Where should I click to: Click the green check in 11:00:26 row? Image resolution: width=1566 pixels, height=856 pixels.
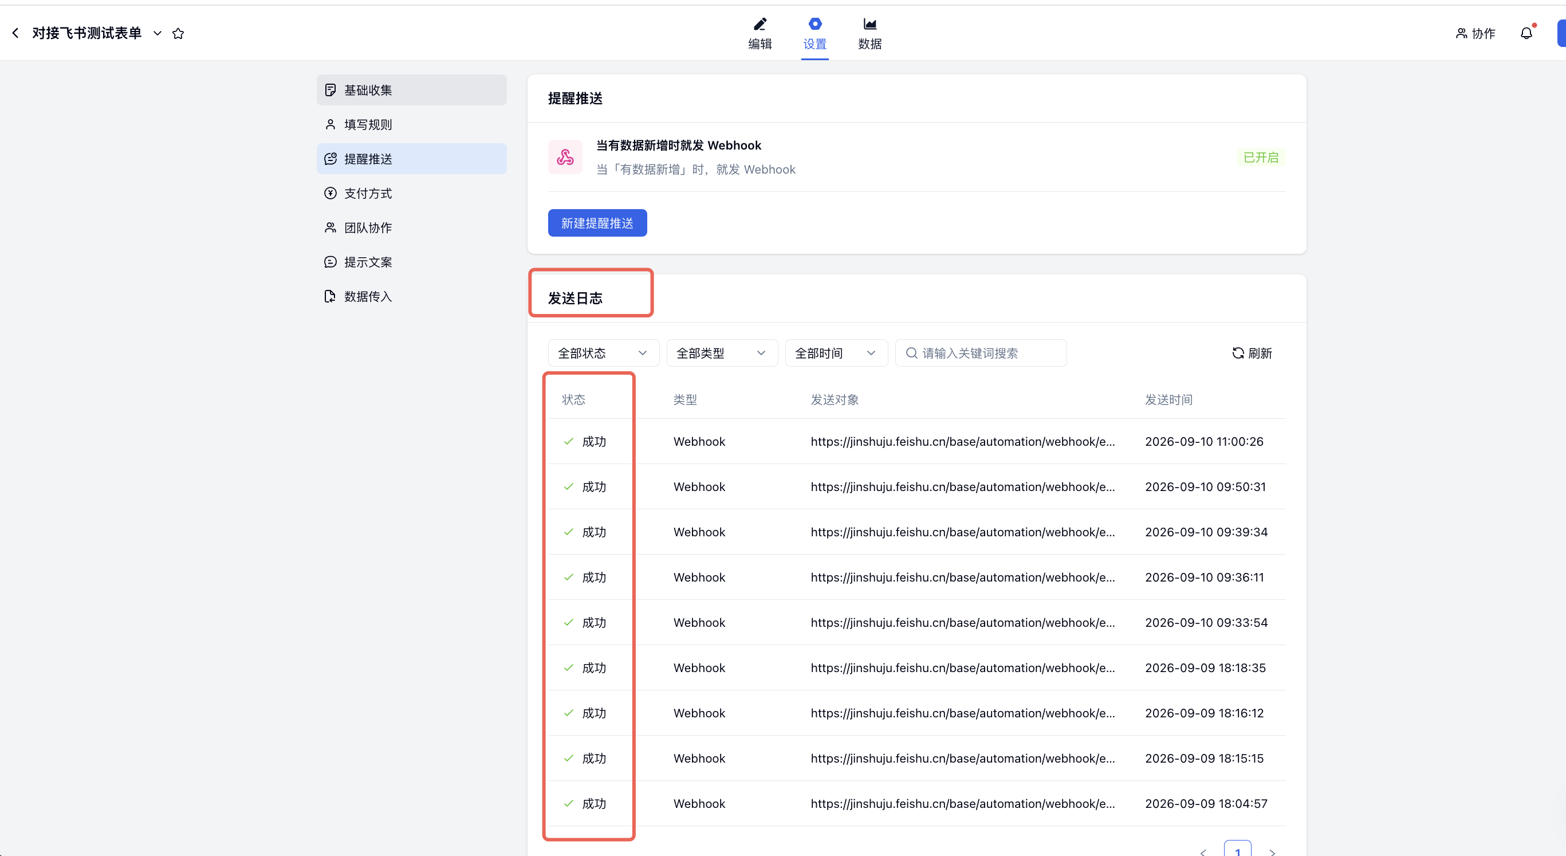(568, 441)
